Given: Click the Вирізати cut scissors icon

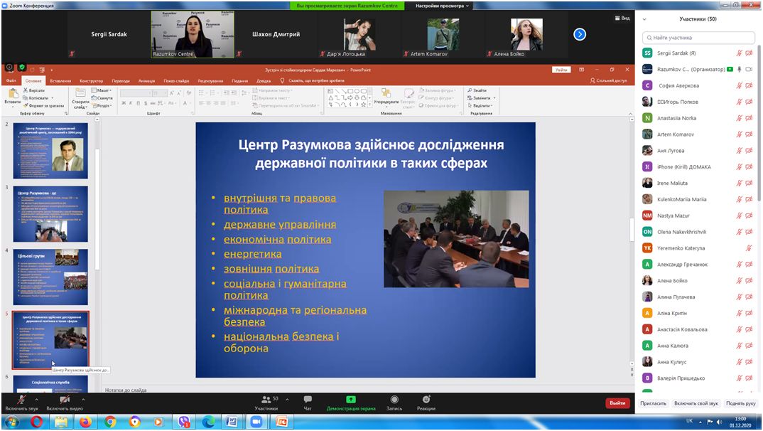Looking at the screenshot, I should pyautogui.click(x=26, y=90).
